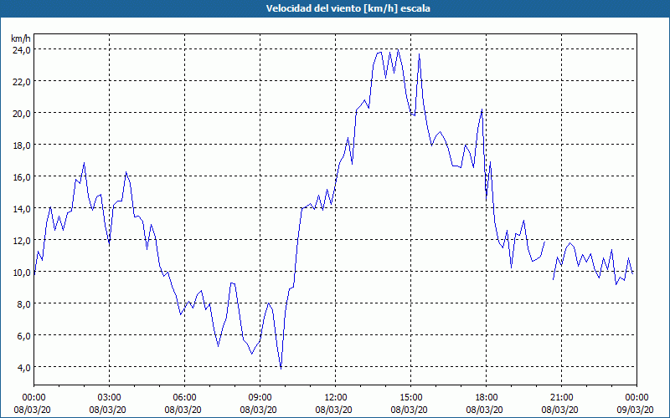Screen dimensions: 670x418
Task: Click the '20,0' y-axis label
Action: (x=21, y=114)
